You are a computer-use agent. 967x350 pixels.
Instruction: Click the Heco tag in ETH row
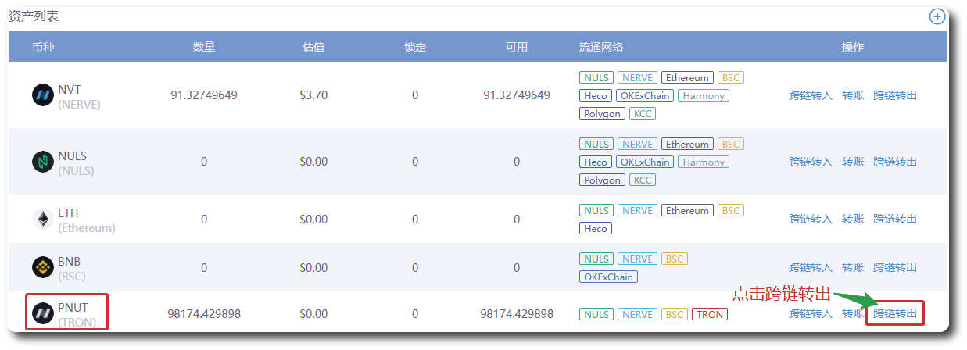pyautogui.click(x=595, y=229)
